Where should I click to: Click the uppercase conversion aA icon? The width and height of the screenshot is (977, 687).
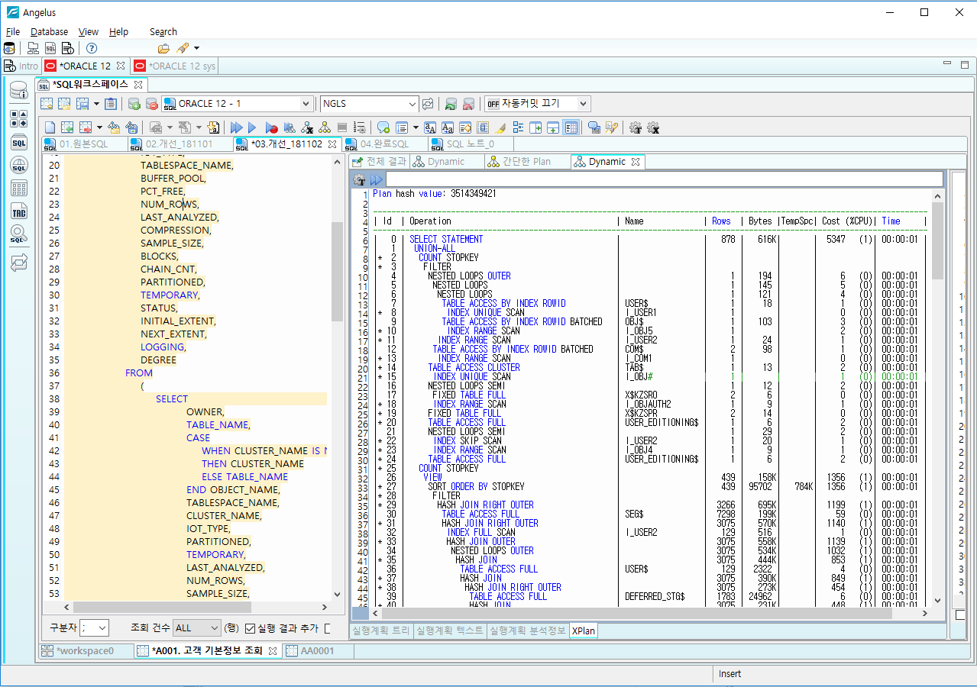[430, 127]
